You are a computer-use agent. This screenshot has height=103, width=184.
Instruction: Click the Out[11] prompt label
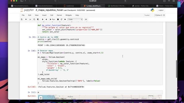[x=32, y=96]
